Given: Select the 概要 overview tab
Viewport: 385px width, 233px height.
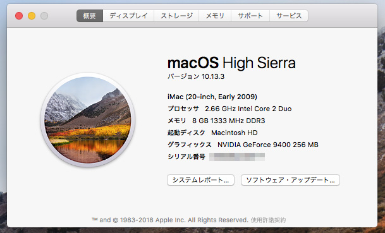Looking at the screenshot, I should 90,16.
